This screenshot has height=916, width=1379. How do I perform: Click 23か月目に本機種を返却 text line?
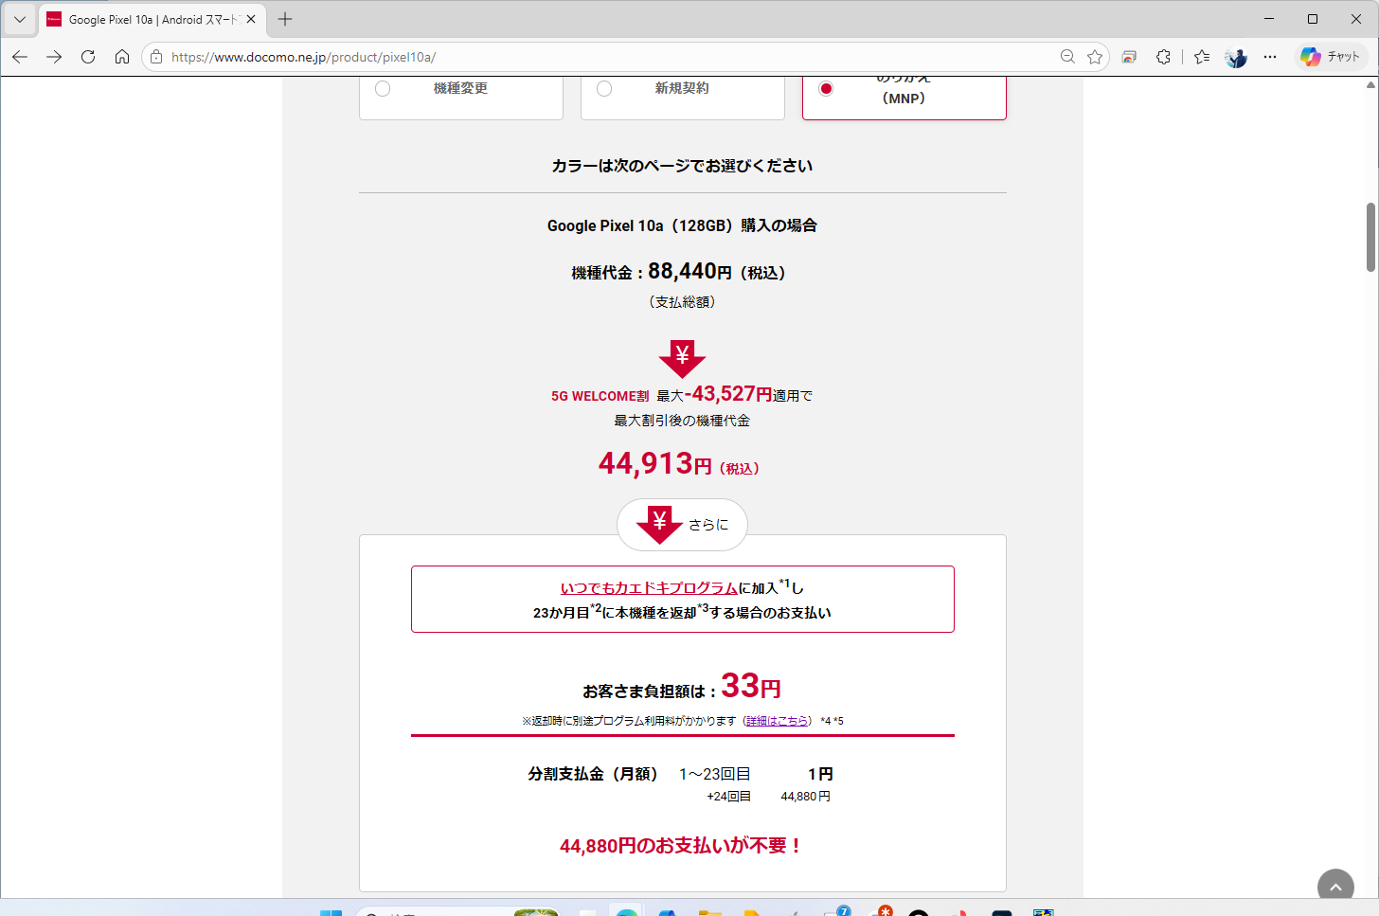pos(682,612)
